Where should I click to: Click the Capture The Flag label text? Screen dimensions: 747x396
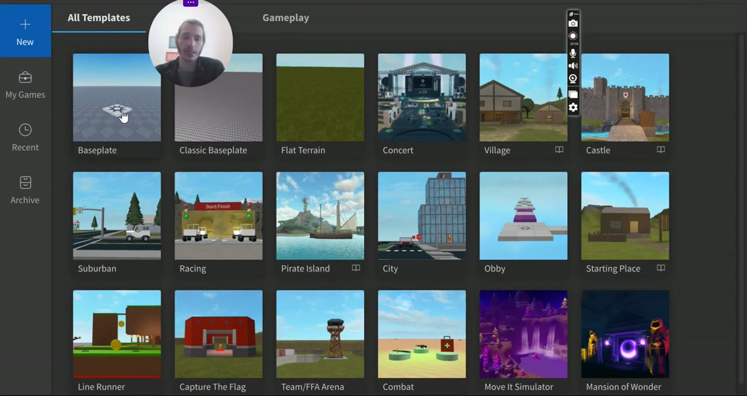pyautogui.click(x=212, y=387)
